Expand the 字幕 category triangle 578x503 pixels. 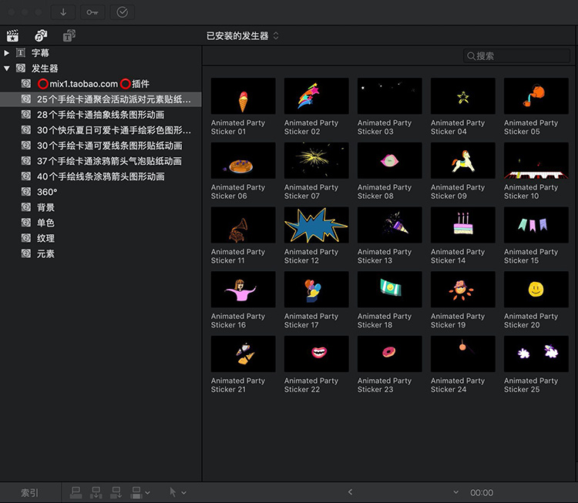coord(6,53)
